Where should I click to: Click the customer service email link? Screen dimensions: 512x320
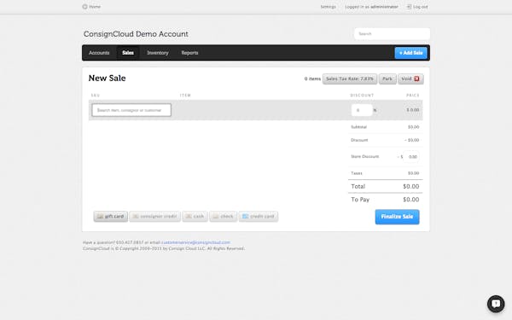tap(196, 242)
